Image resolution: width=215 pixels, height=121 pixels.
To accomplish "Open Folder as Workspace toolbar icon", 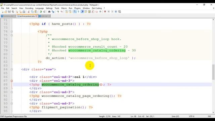I will point(97,12).
